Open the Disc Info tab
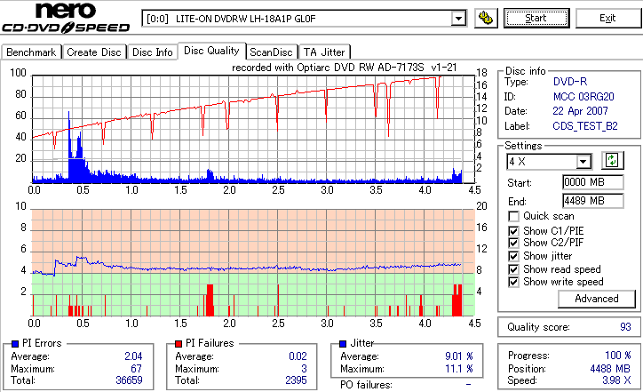 pos(153,52)
